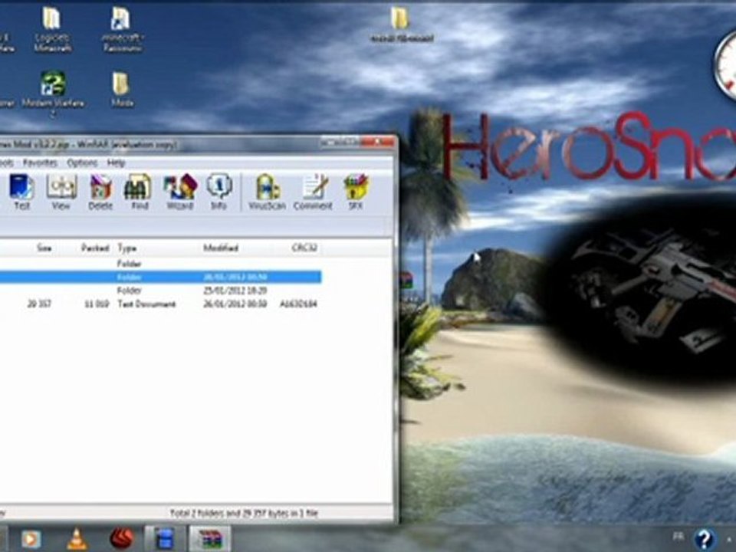Click the CRC value A1630184
The height and width of the screenshot is (552, 736).
click(x=298, y=304)
